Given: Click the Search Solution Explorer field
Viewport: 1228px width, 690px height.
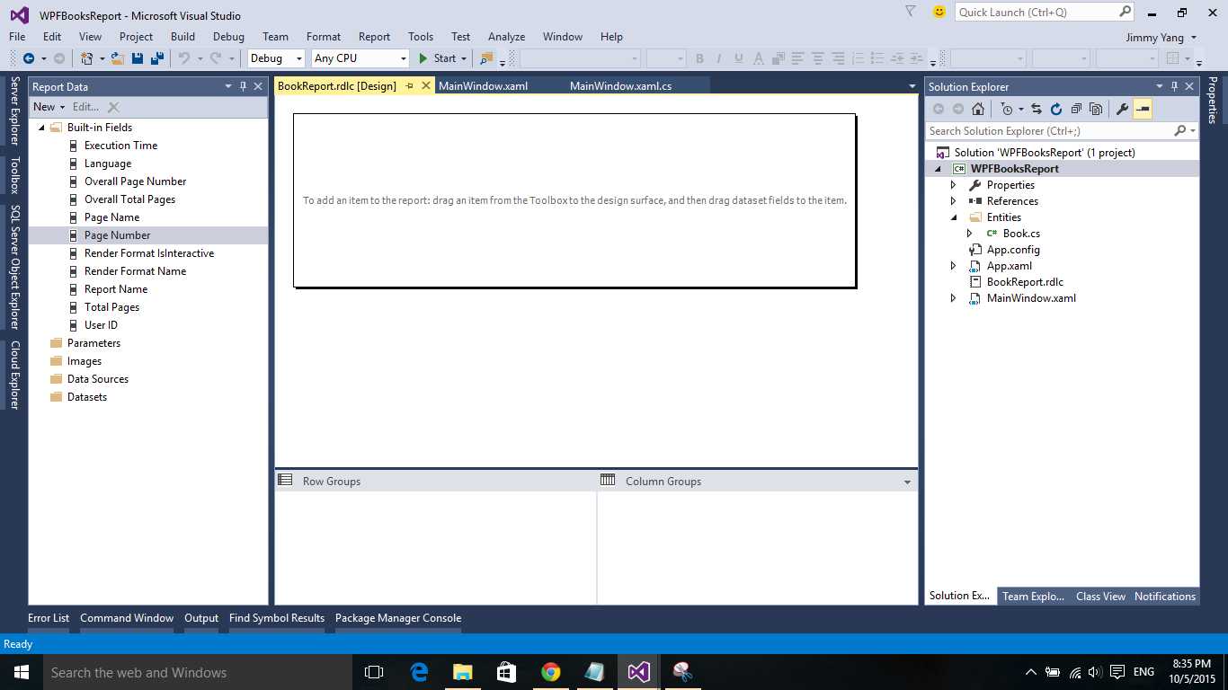Looking at the screenshot, I should pyautogui.click(x=1062, y=130).
